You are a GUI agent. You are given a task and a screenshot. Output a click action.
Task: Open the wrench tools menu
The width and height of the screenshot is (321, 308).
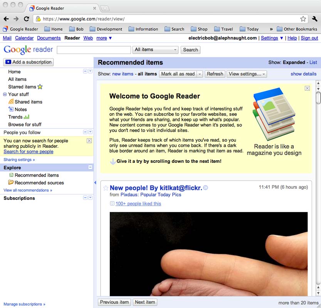315,19
